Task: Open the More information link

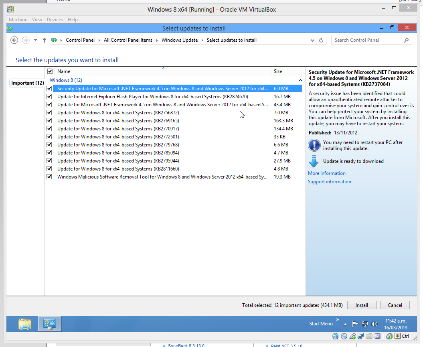Action: pyautogui.click(x=326, y=173)
